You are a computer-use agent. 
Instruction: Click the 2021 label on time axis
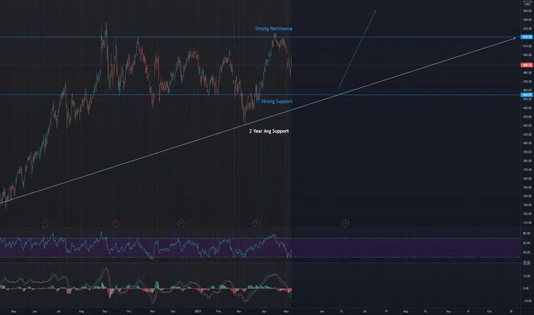pyautogui.click(x=198, y=311)
